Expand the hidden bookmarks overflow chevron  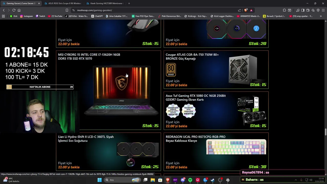click(x=321, y=16)
